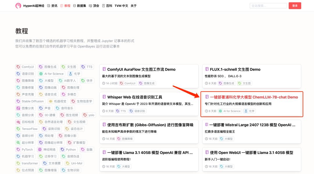Screen dimensions: 314x174
Task: Focus the 全站搜索 search field
Action: tap(268, 6)
